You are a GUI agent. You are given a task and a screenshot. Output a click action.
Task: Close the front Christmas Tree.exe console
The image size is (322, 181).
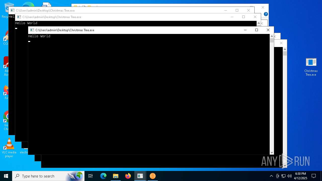[268, 30]
